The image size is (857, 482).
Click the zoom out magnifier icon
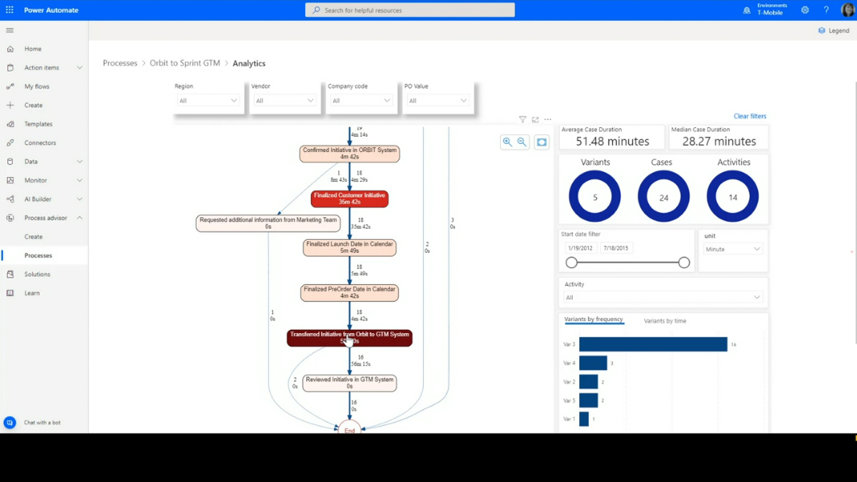click(x=522, y=142)
